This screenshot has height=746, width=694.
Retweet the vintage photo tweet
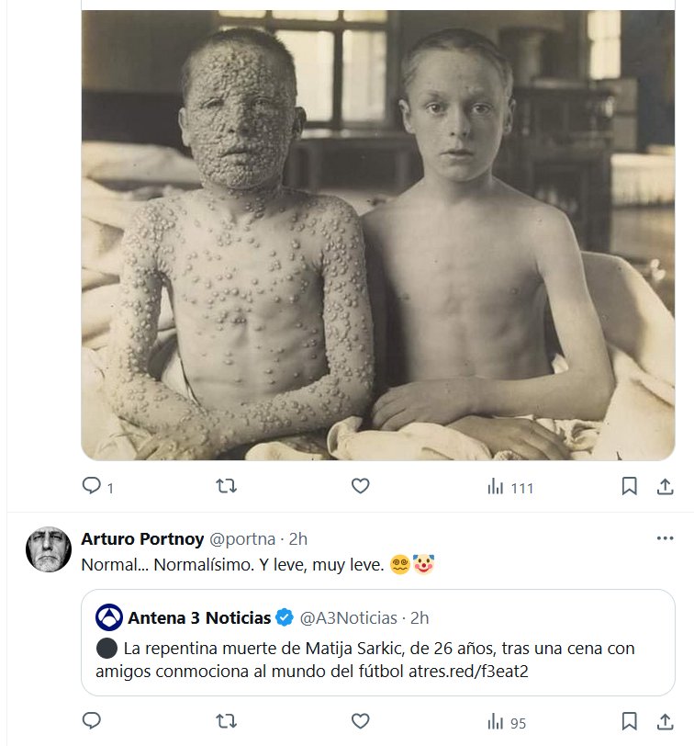226,486
